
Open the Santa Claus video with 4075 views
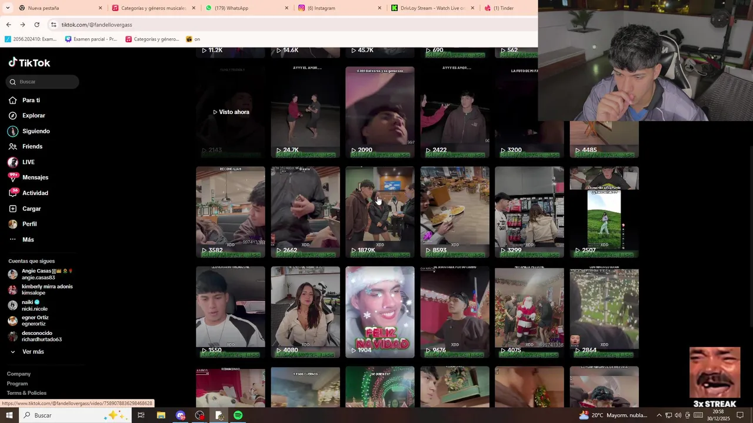pyautogui.click(x=529, y=312)
